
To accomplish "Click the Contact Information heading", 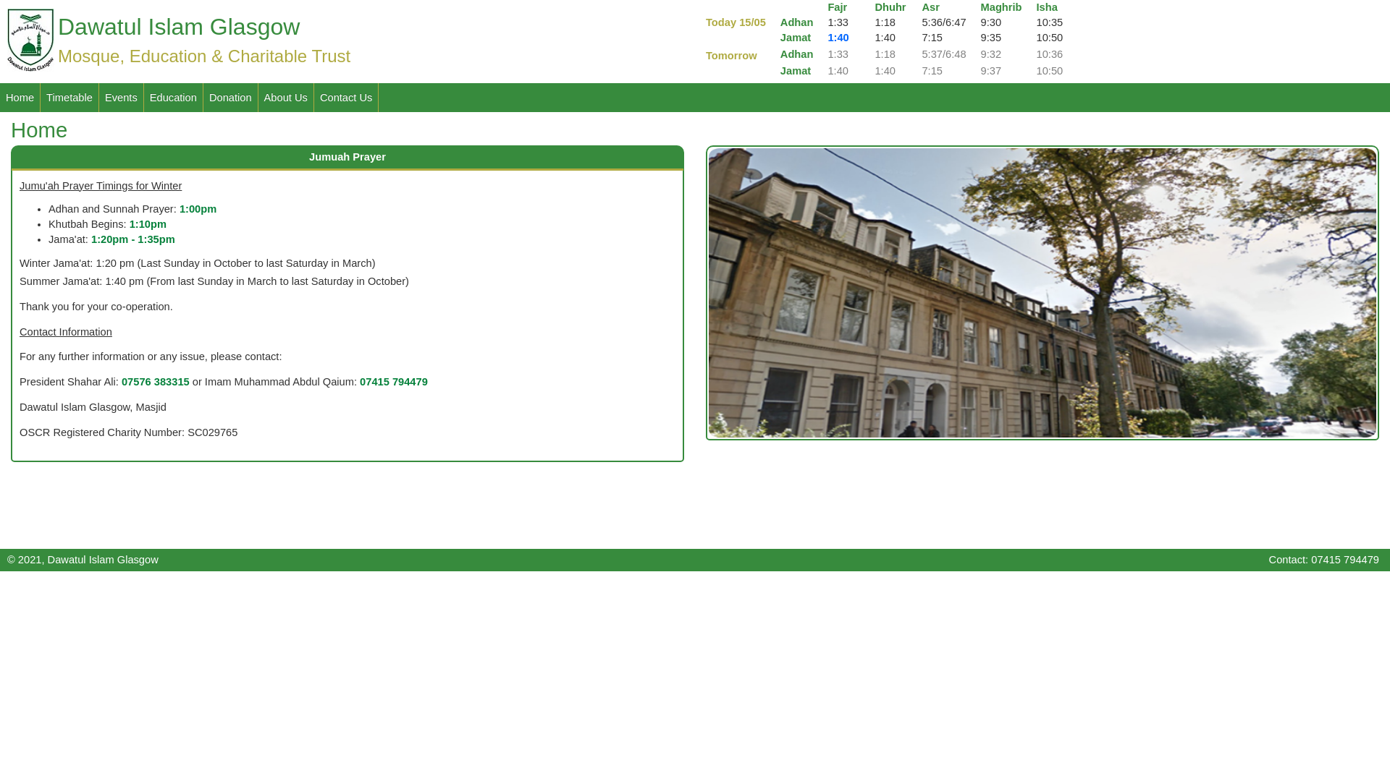I will click(x=66, y=332).
